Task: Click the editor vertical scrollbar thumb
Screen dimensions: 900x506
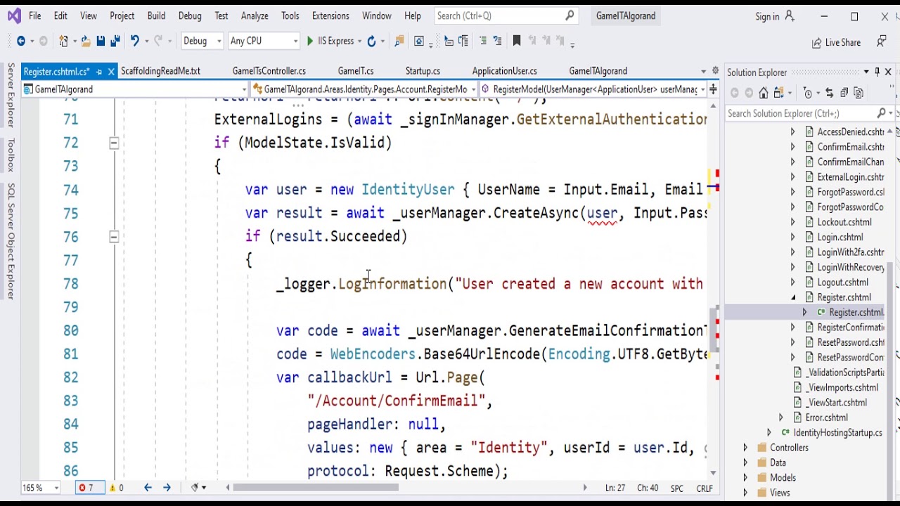Action: coord(714,330)
